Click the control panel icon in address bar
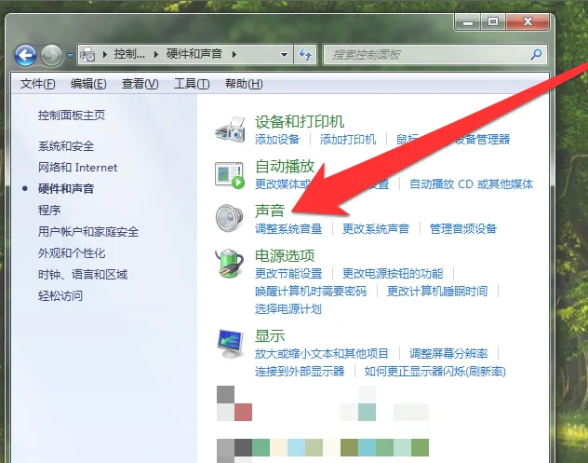Viewport: 588px width, 463px height. pyautogui.click(x=89, y=56)
